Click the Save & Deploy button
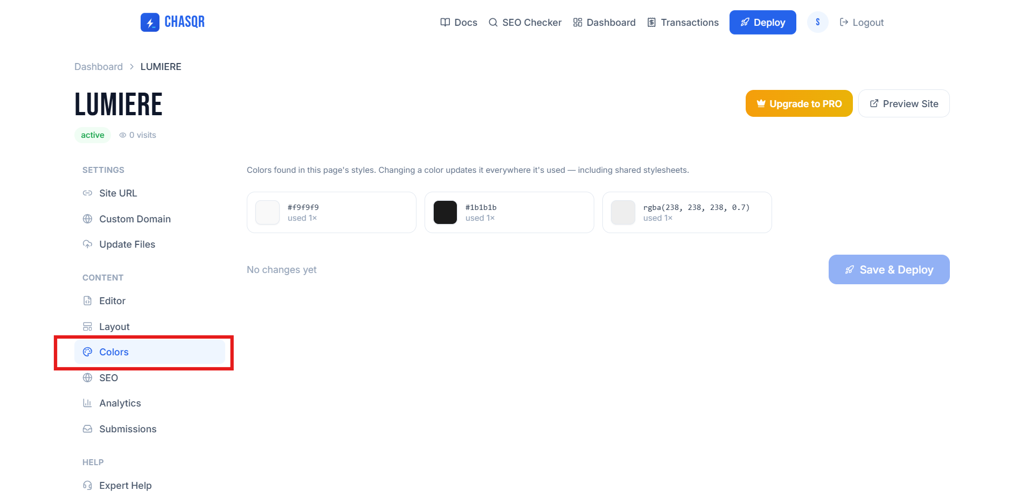Image resolution: width=1021 pixels, height=498 pixels. tap(889, 269)
